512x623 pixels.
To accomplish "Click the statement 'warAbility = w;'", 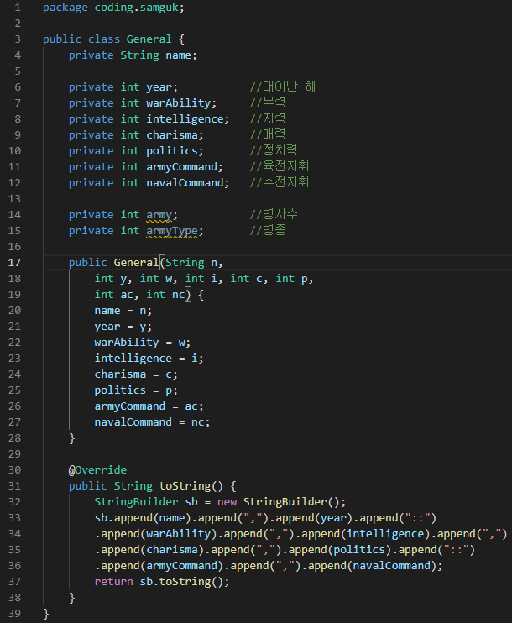I will click(142, 343).
